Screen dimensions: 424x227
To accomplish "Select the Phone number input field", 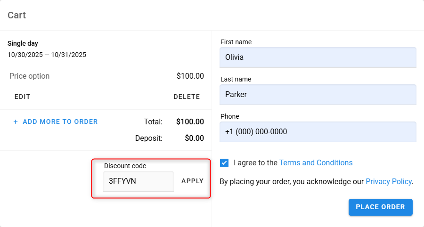I will [x=318, y=132].
